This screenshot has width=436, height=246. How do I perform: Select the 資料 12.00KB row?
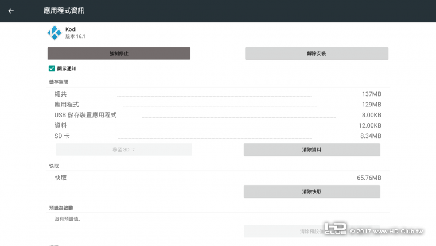click(x=218, y=125)
